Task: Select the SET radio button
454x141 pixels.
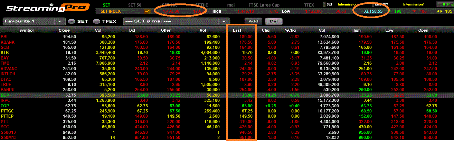Action: pyautogui.click(x=72, y=21)
